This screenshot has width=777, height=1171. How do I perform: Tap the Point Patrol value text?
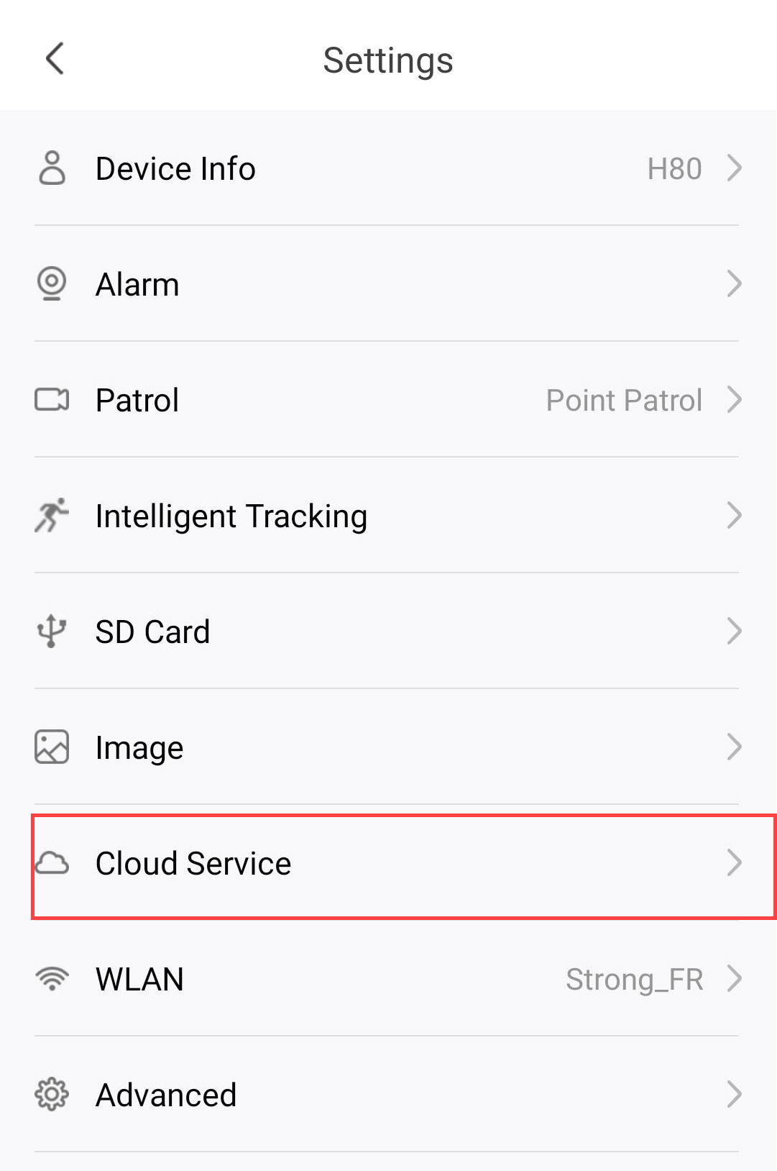point(624,400)
